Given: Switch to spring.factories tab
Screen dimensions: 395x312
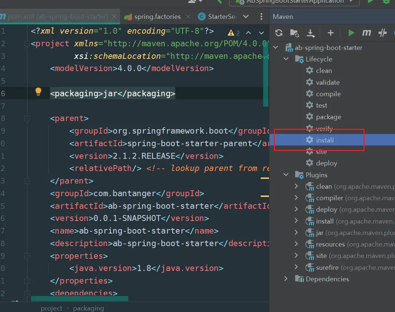Looking at the screenshot, I should click(157, 17).
